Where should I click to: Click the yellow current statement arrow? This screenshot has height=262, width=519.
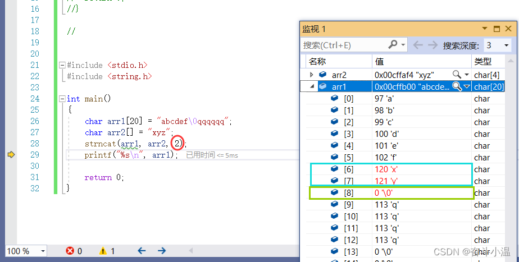[x=11, y=154]
